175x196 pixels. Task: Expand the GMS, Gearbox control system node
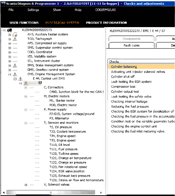(x=10, y=70)
